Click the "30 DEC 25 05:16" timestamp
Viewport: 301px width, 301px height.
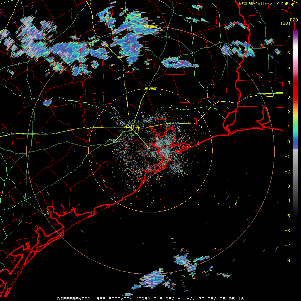pyautogui.click(x=221, y=299)
